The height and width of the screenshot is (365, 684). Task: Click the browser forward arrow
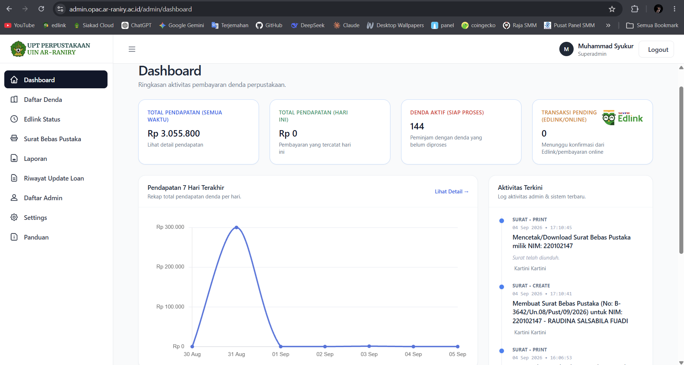pyautogui.click(x=25, y=9)
